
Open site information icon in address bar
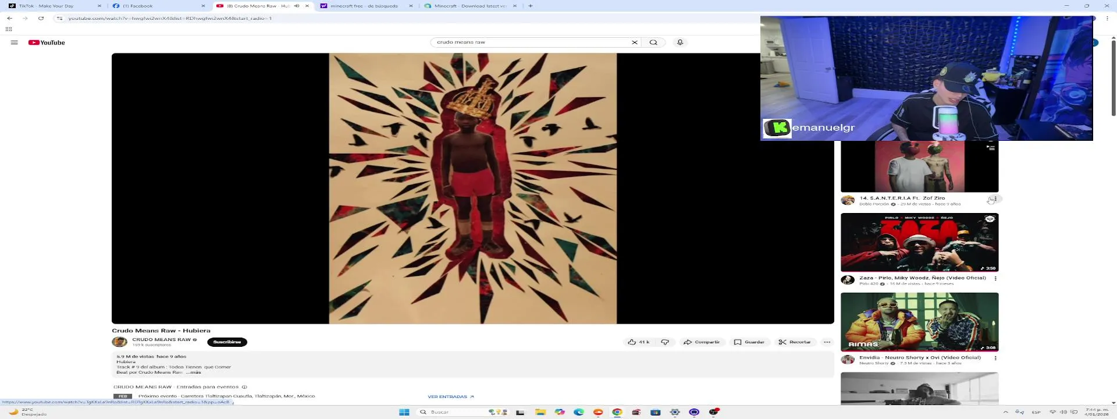59,18
